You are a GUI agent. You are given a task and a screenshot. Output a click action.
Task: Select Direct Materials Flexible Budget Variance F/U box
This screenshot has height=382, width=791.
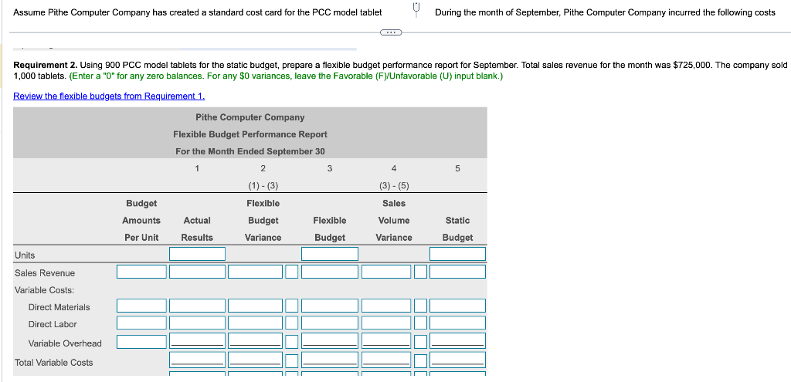291,306
